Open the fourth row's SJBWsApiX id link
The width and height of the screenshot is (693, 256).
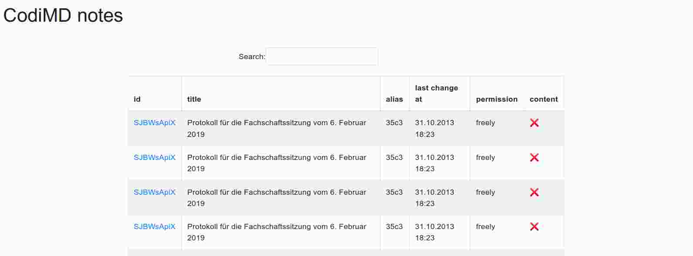[155, 226]
